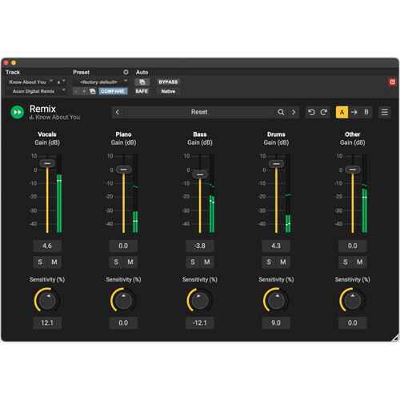Solo the Vocals stem
Image resolution: width=400 pixels, height=400 pixels.
(40, 262)
